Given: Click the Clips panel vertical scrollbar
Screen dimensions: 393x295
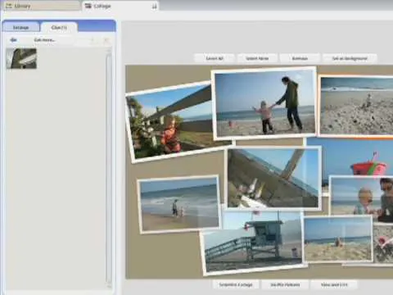Looking at the screenshot, I should pos(109,168).
